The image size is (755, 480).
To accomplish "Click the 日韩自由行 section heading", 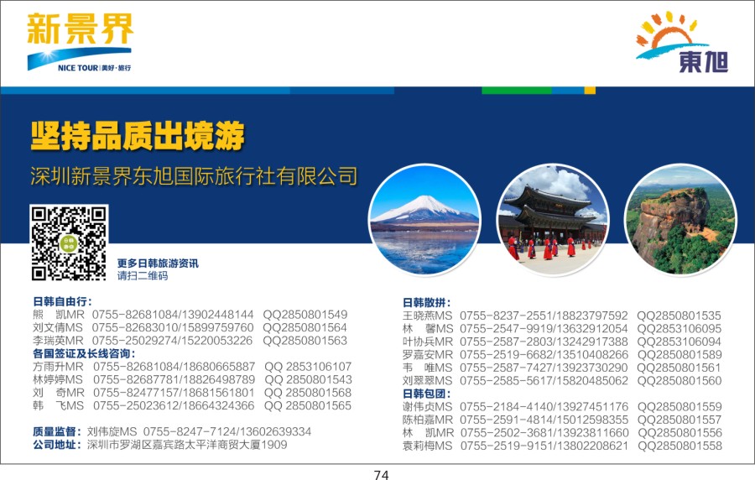I will 62,302.
